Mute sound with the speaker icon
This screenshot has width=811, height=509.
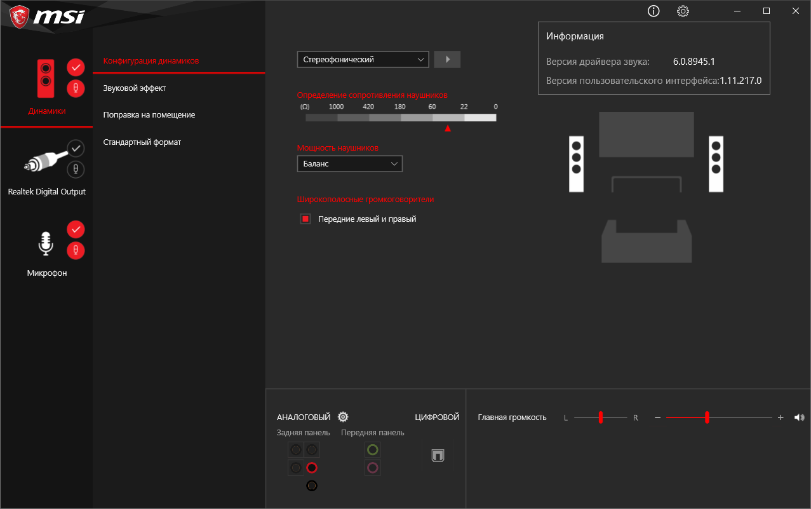799,417
